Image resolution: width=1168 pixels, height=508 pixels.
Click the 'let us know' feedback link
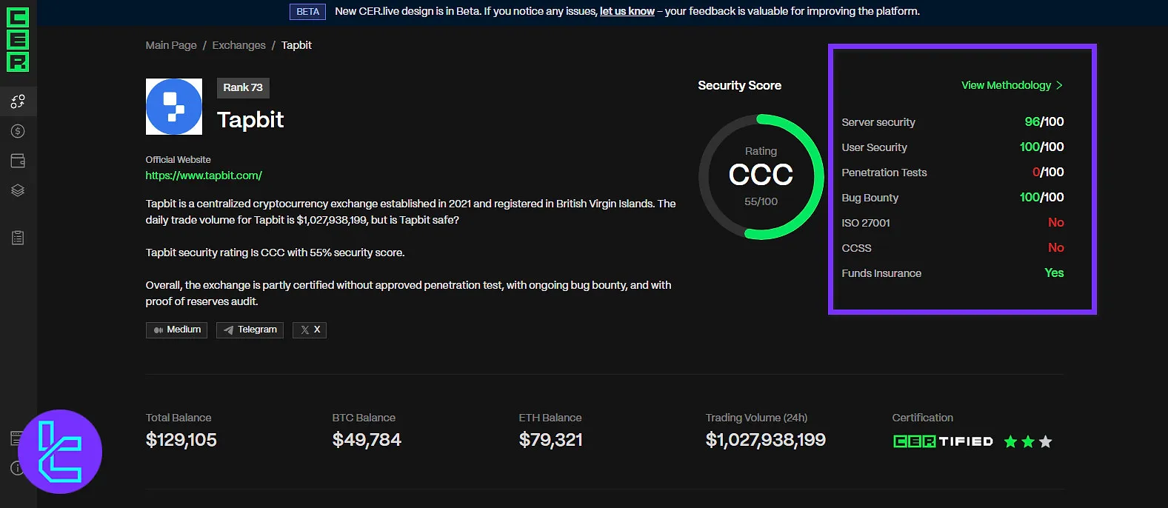click(x=627, y=11)
